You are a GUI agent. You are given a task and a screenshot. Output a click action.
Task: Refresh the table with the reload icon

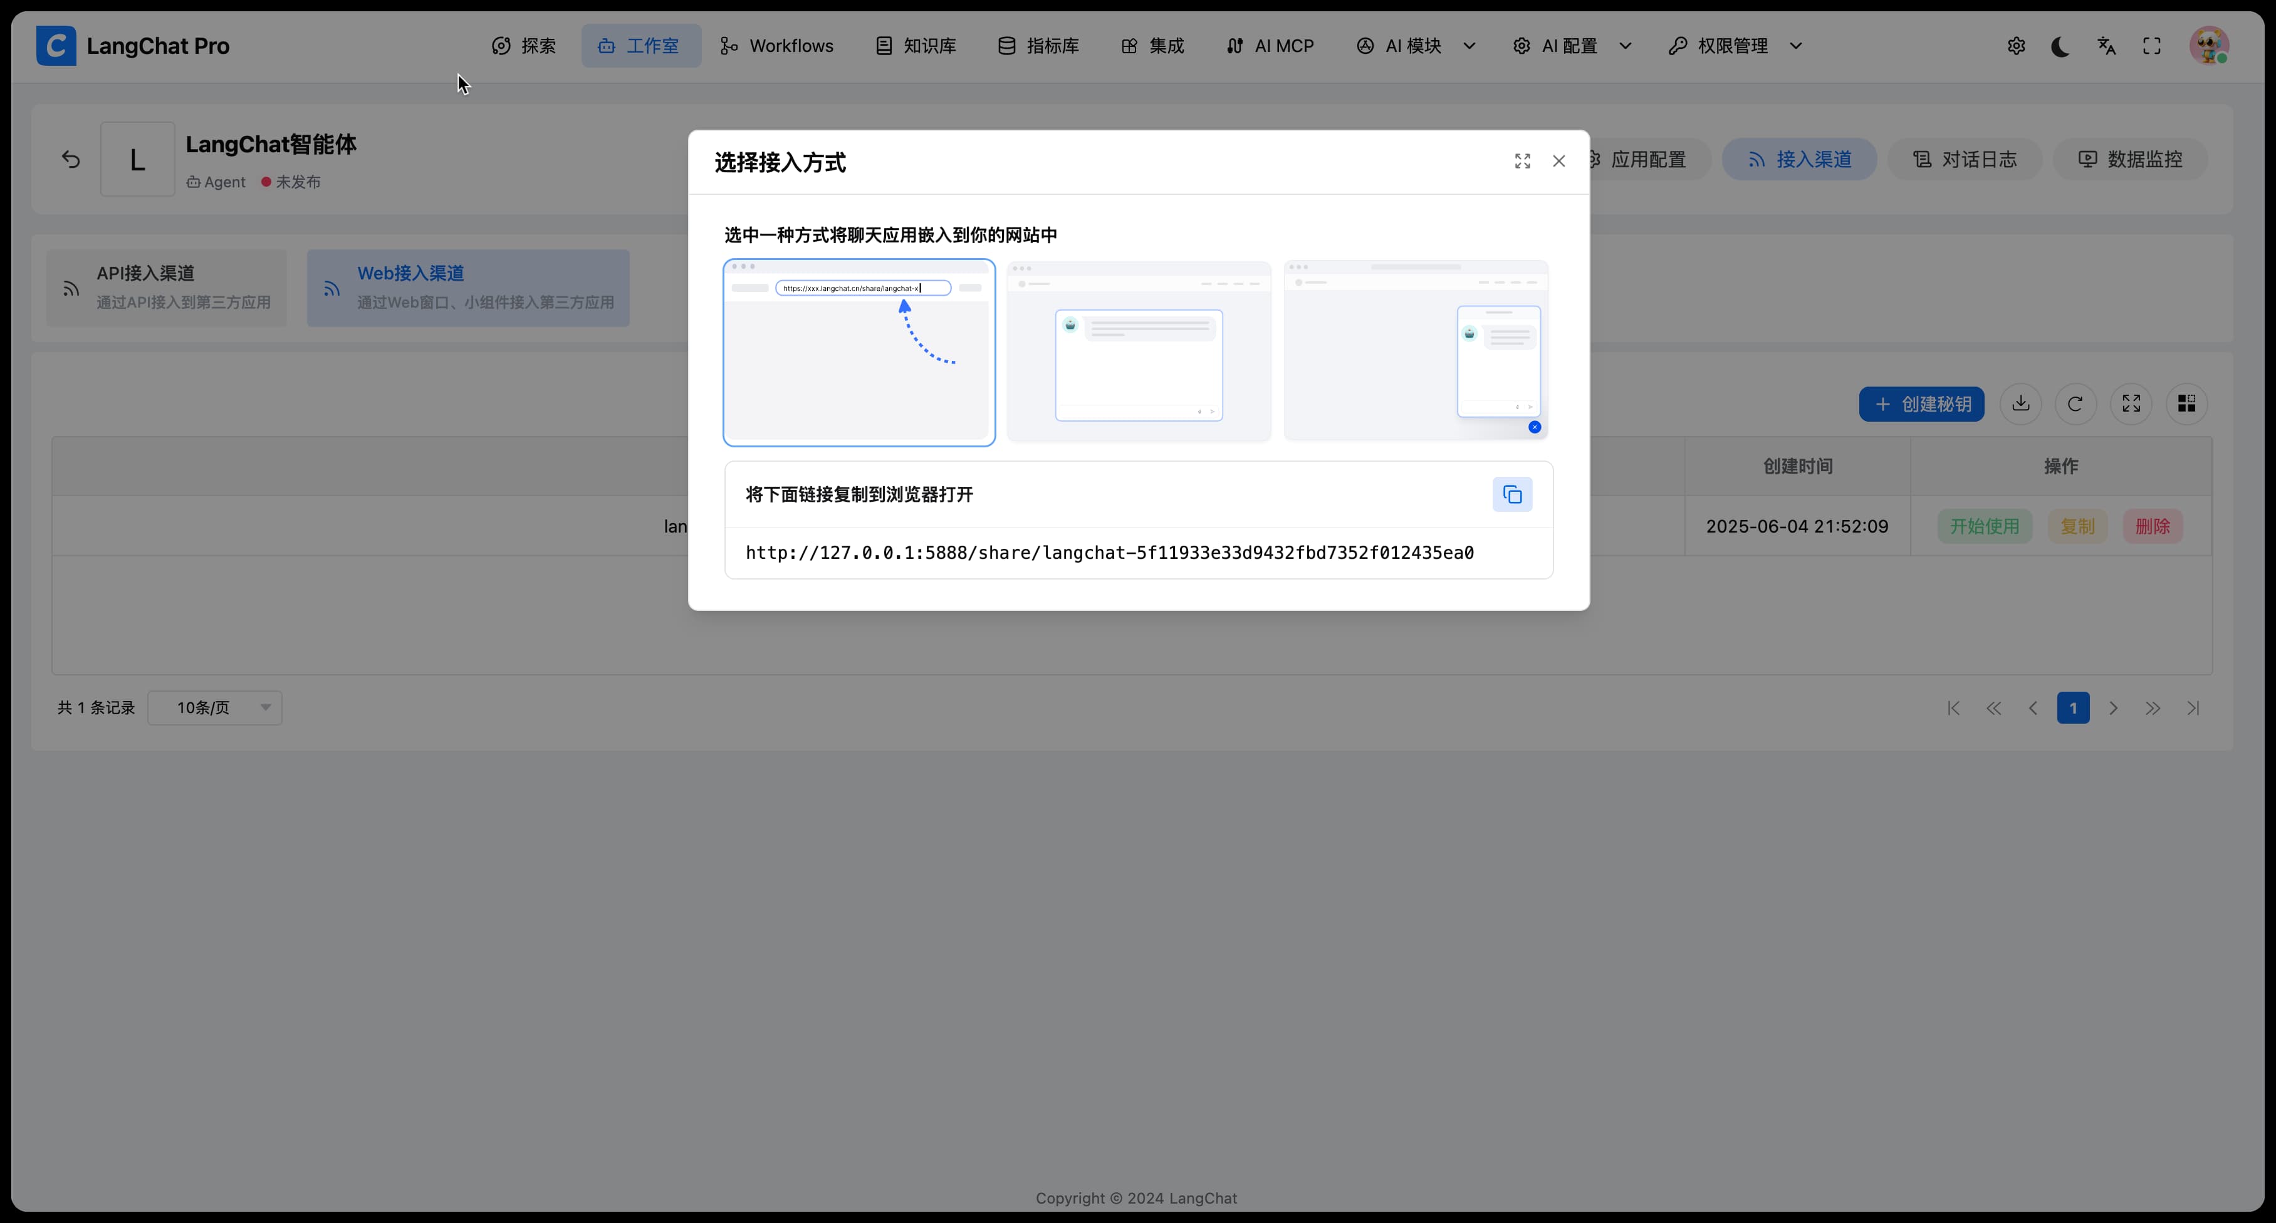click(x=2075, y=404)
